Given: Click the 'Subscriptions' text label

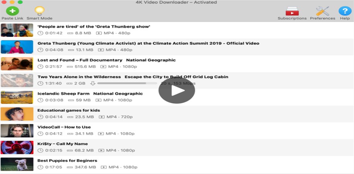Looking at the screenshot, I should point(292,18).
